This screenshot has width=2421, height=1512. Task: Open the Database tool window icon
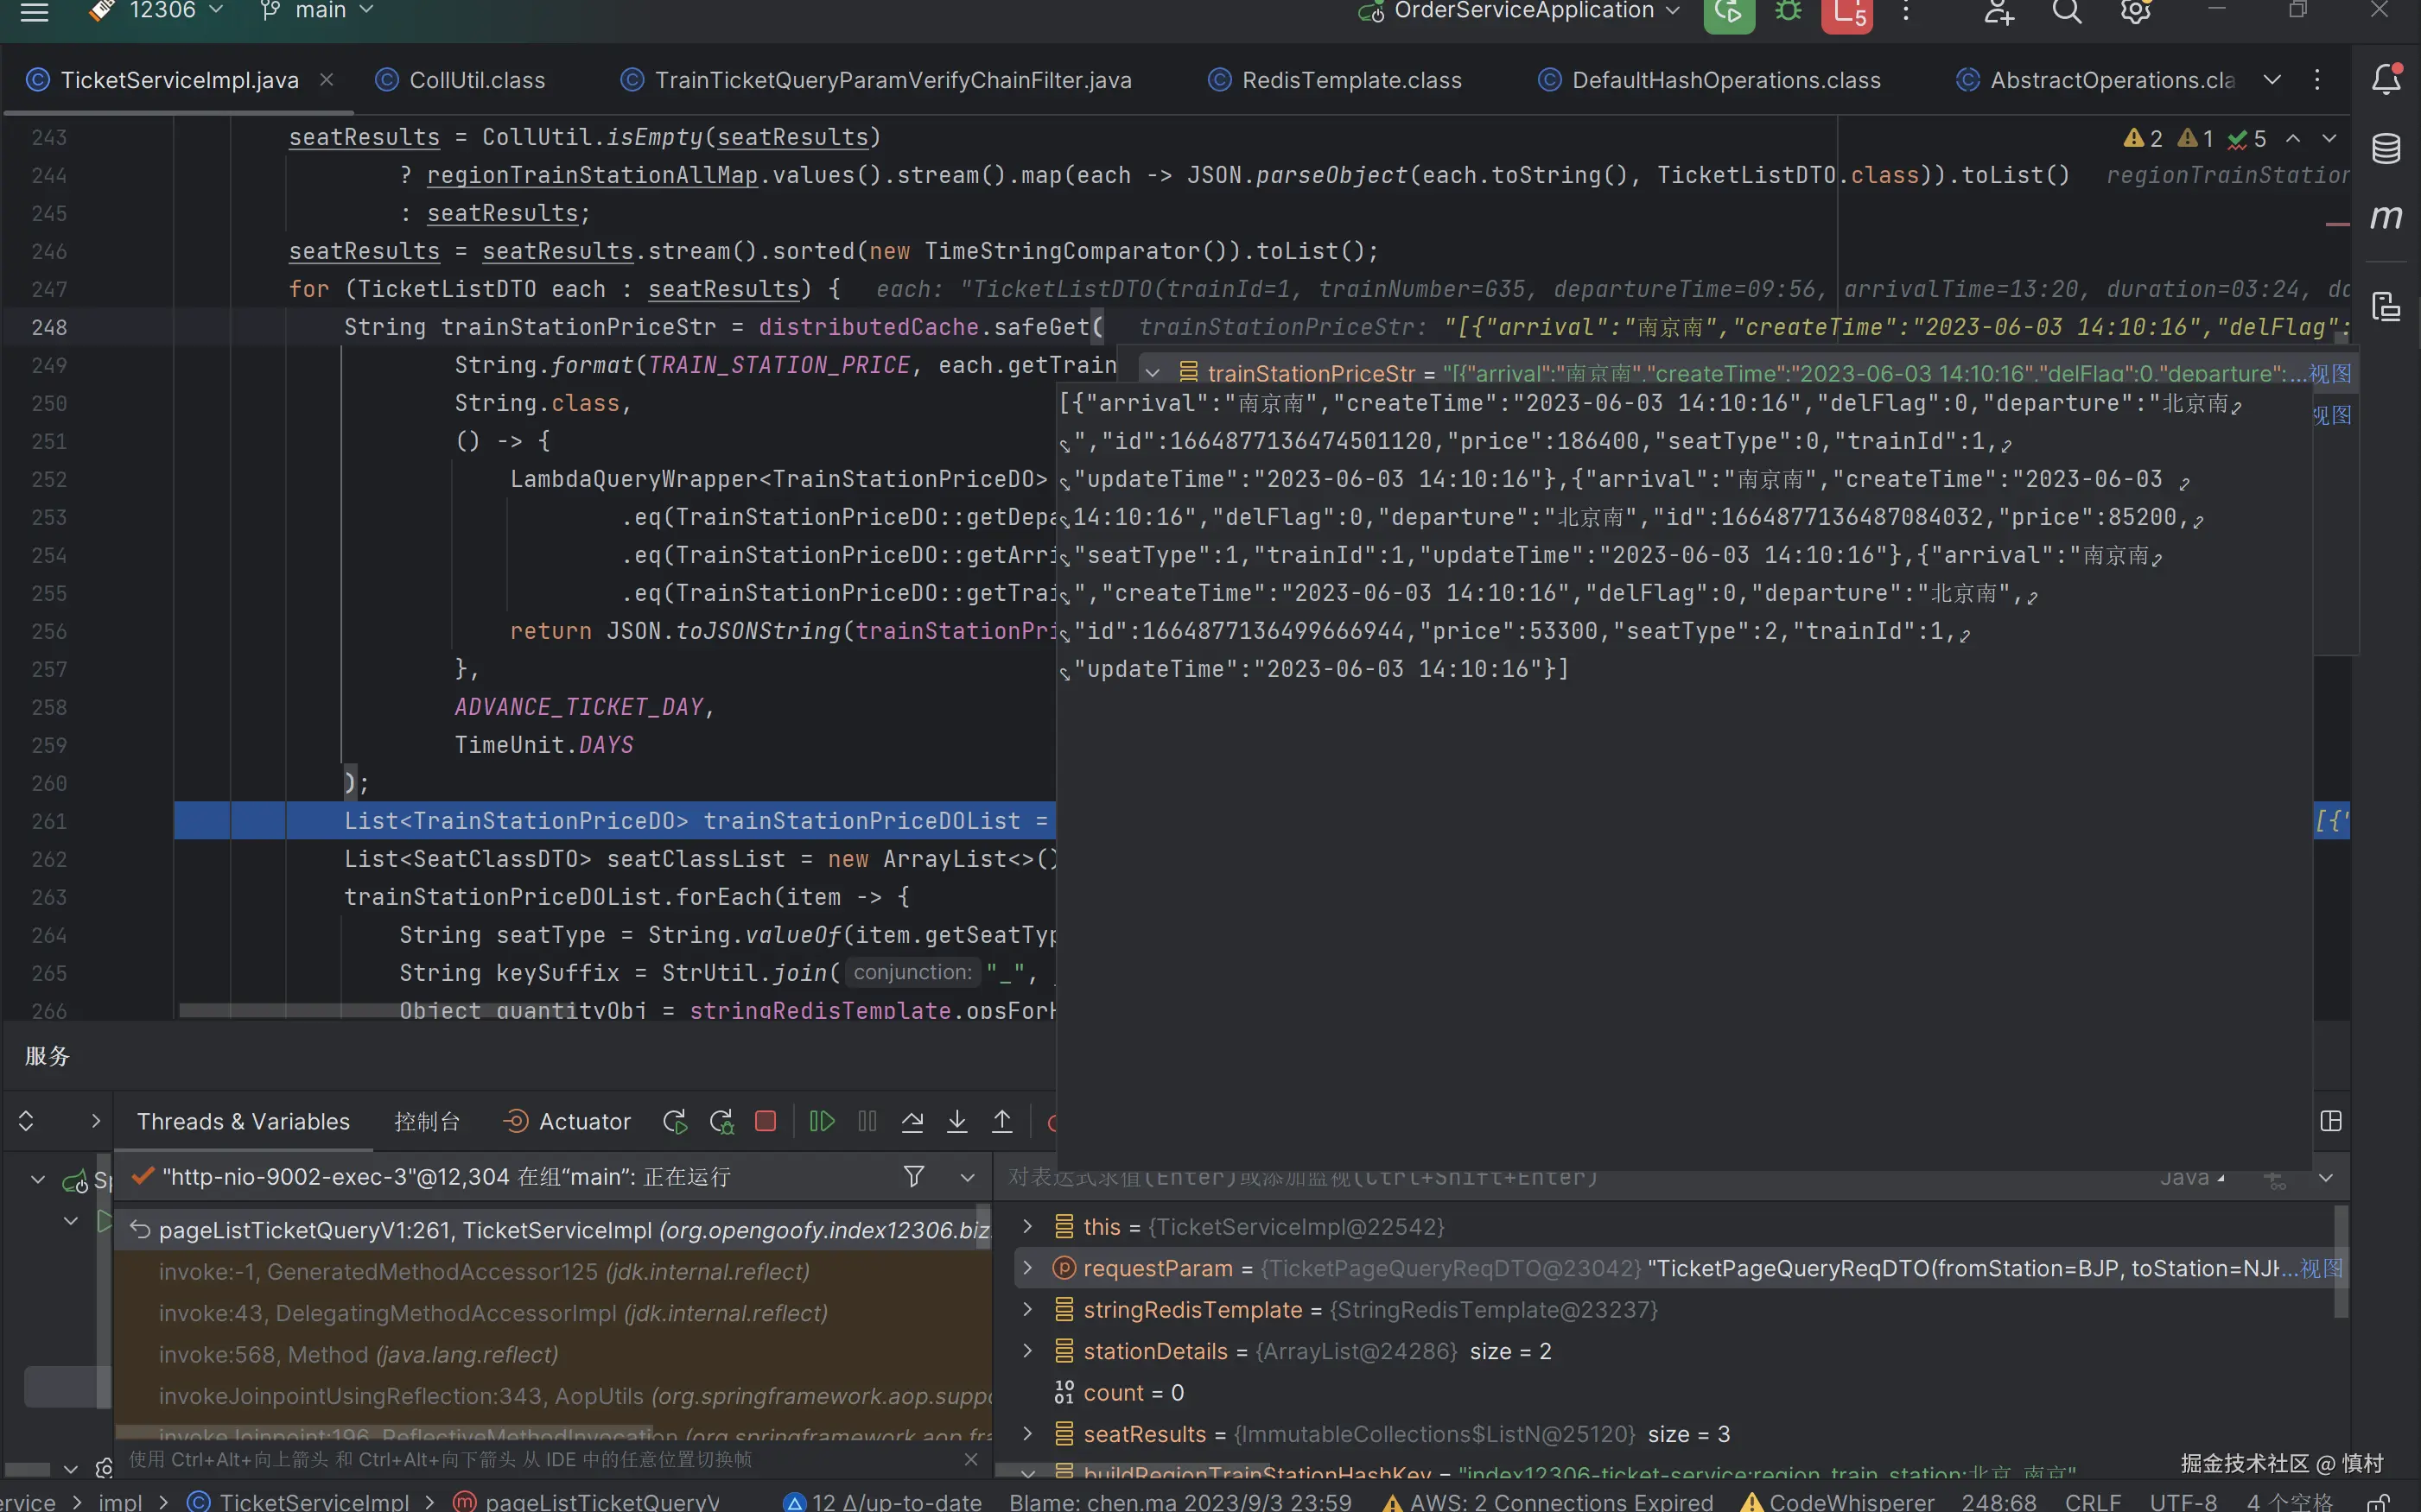pyautogui.click(x=2386, y=148)
